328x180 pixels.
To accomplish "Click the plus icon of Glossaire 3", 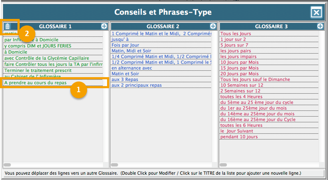I will (x=320, y=26).
